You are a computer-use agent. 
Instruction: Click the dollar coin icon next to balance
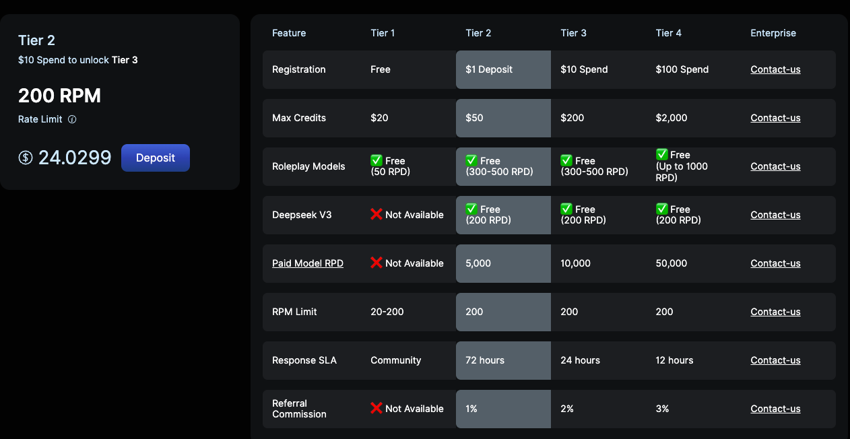click(x=26, y=158)
